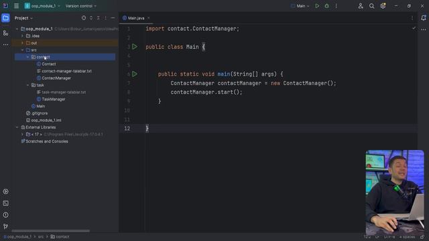Click line number 12 in gutter
Screen dimensions: 429x241
(x=127, y=129)
